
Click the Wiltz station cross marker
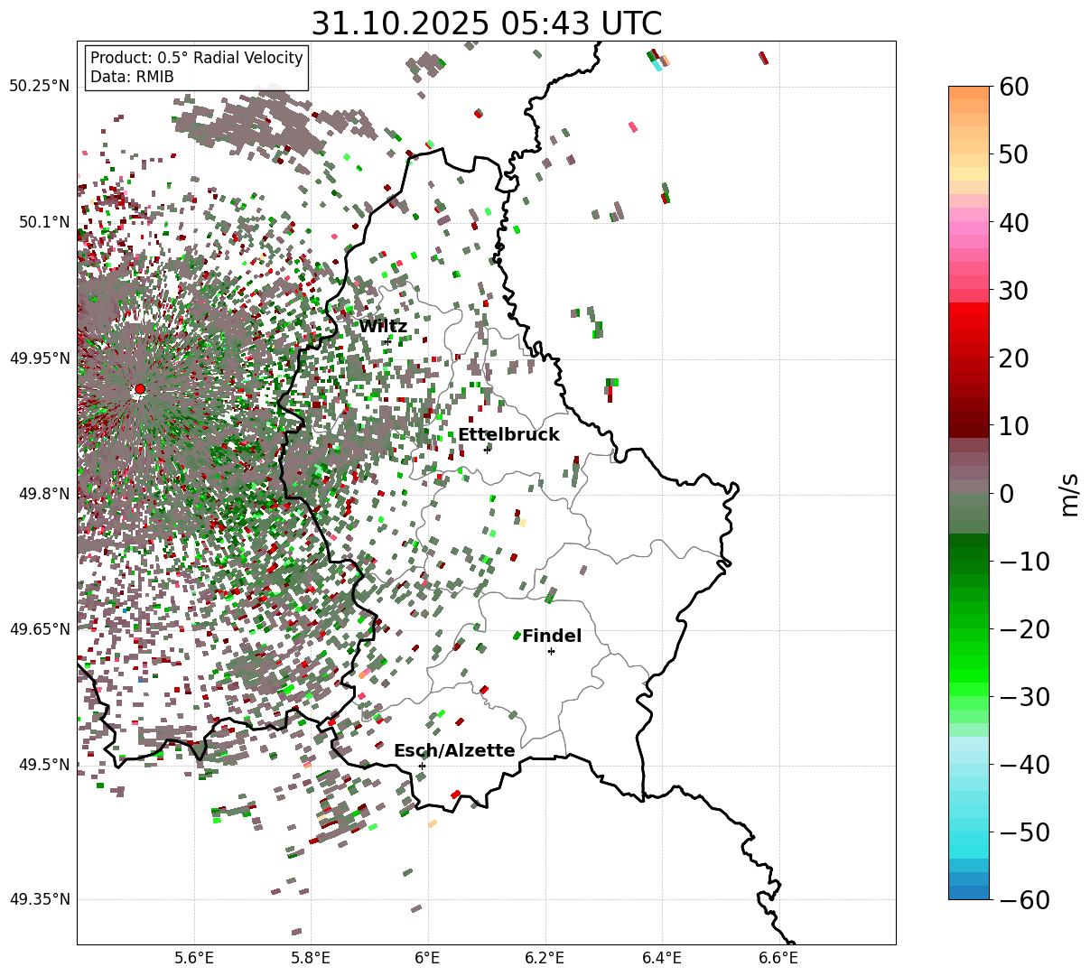coord(387,341)
